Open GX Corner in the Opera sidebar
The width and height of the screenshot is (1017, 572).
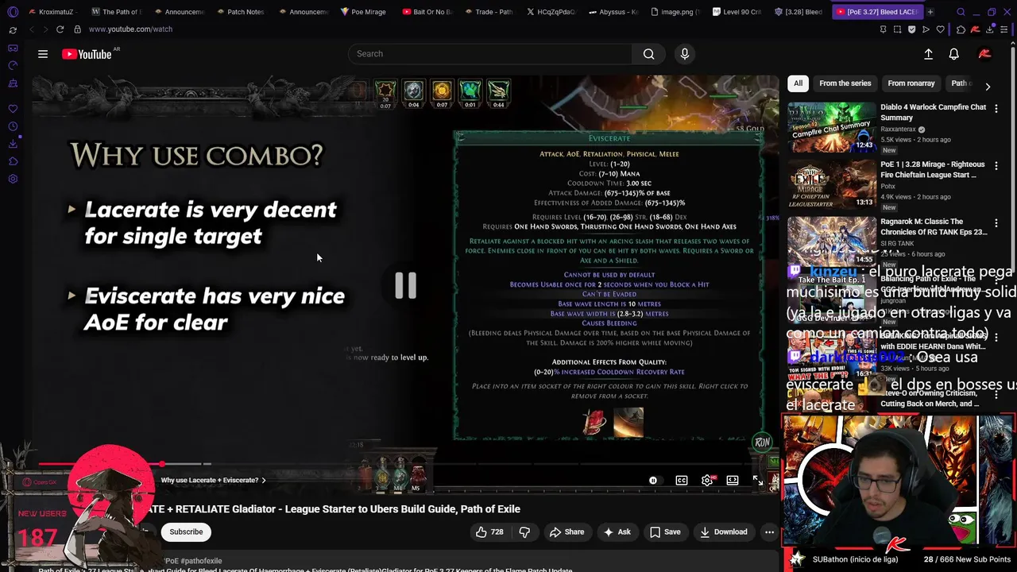click(13, 48)
